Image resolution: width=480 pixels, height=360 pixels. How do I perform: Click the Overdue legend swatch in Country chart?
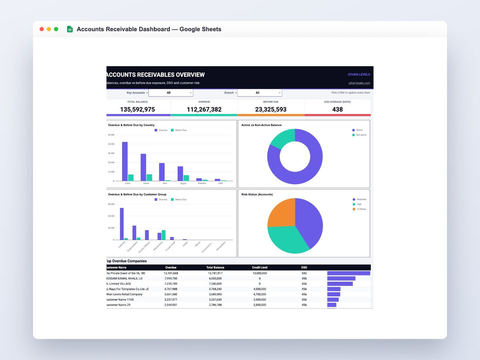pyautogui.click(x=156, y=130)
